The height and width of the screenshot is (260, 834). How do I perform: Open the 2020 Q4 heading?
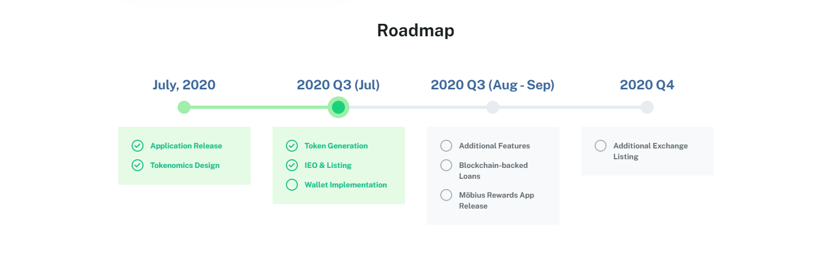[x=647, y=85]
